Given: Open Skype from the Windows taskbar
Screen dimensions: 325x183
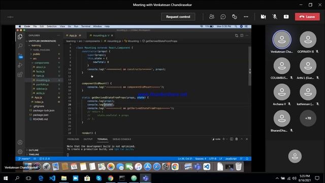Looking at the screenshot, I should pyautogui.click(x=99, y=178).
